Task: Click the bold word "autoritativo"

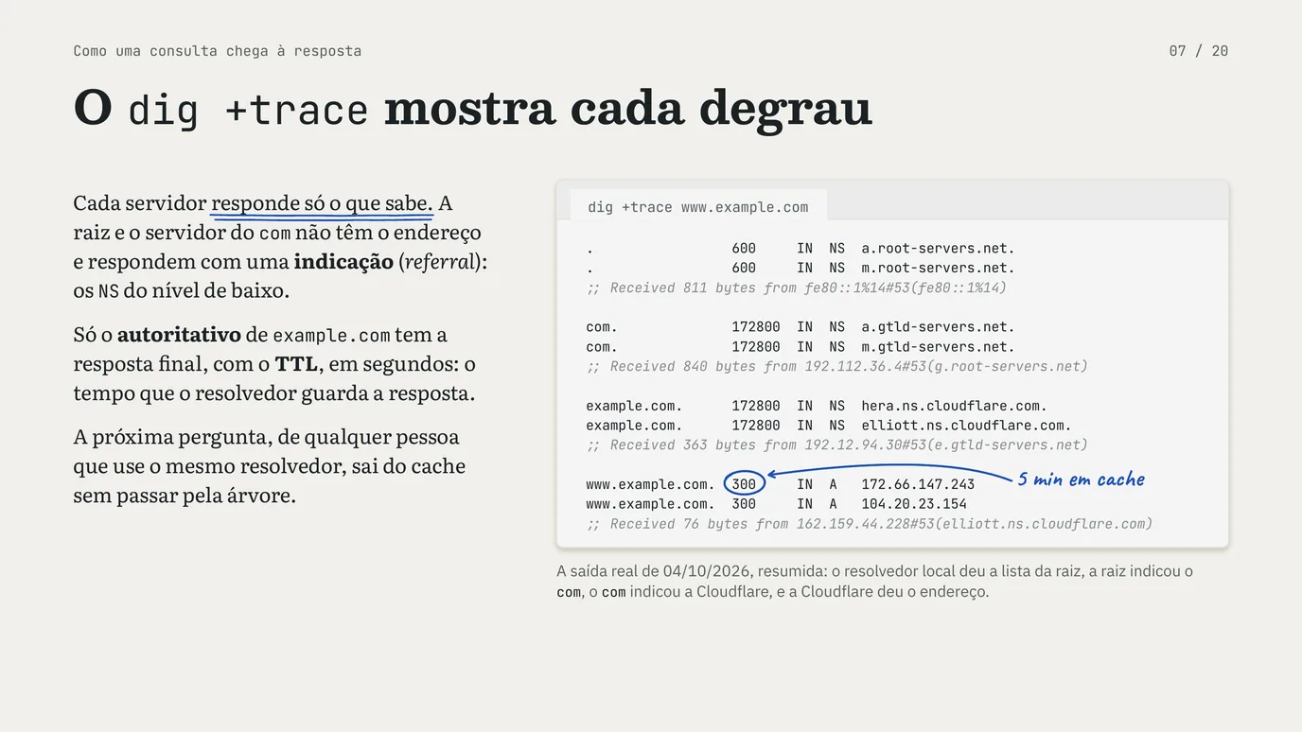Action: coord(179,335)
